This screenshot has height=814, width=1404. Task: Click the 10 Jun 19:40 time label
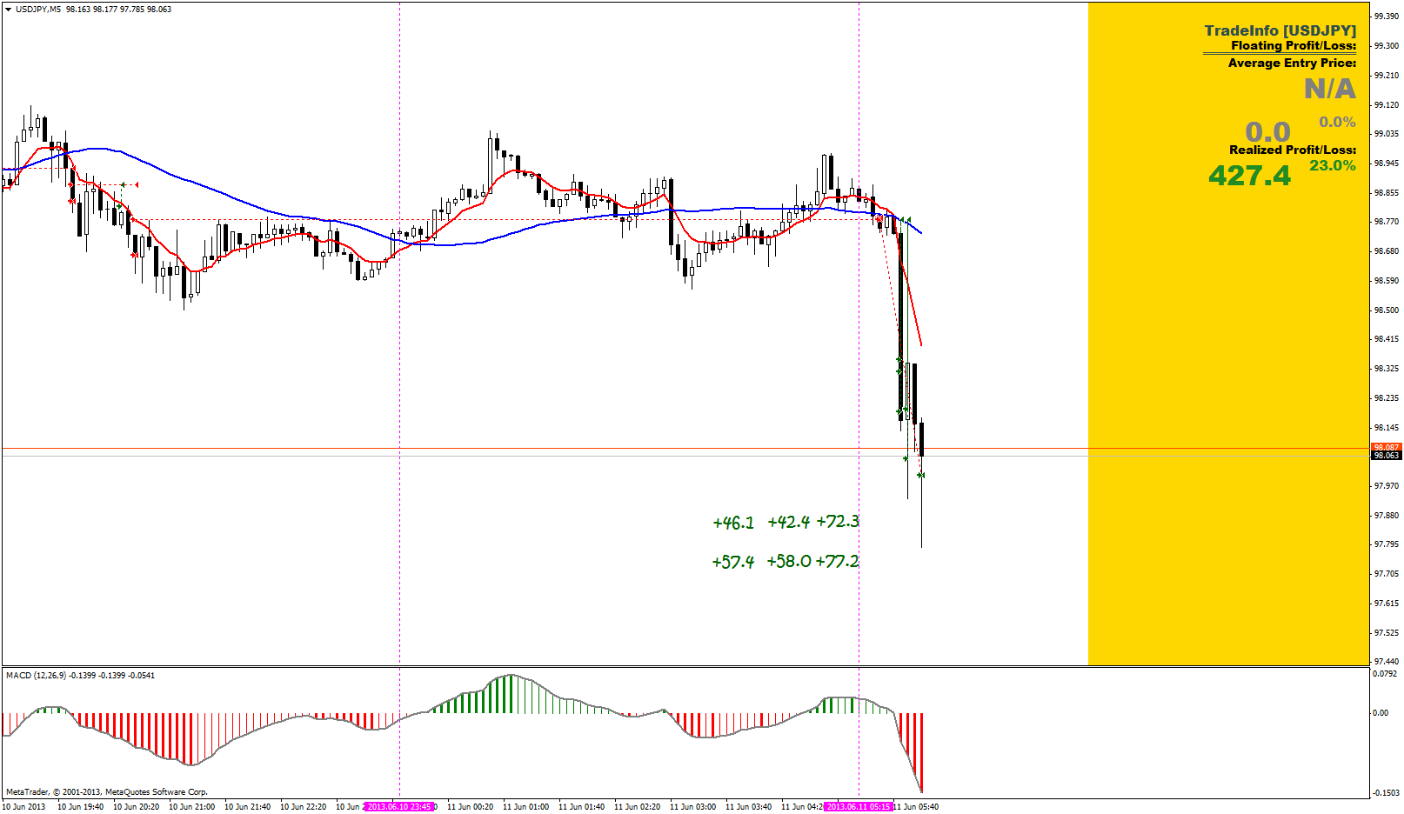(x=81, y=807)
